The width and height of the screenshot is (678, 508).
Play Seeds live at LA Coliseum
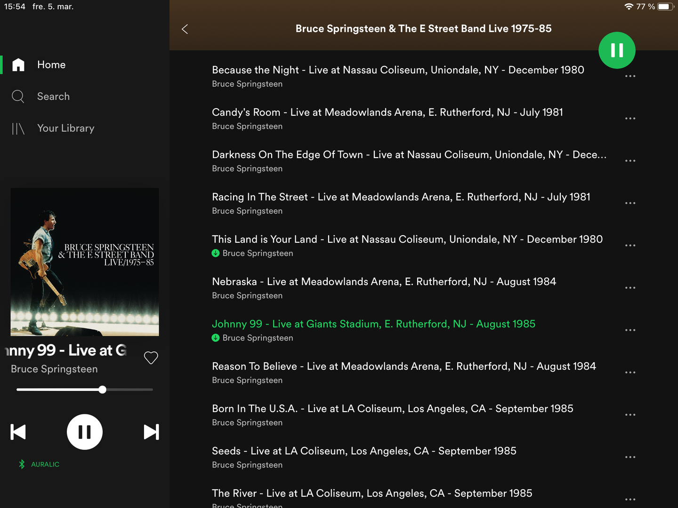(364, 457)
